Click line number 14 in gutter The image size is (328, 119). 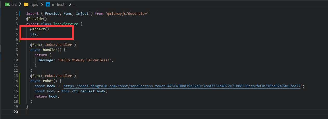click(x=16, y=81)
